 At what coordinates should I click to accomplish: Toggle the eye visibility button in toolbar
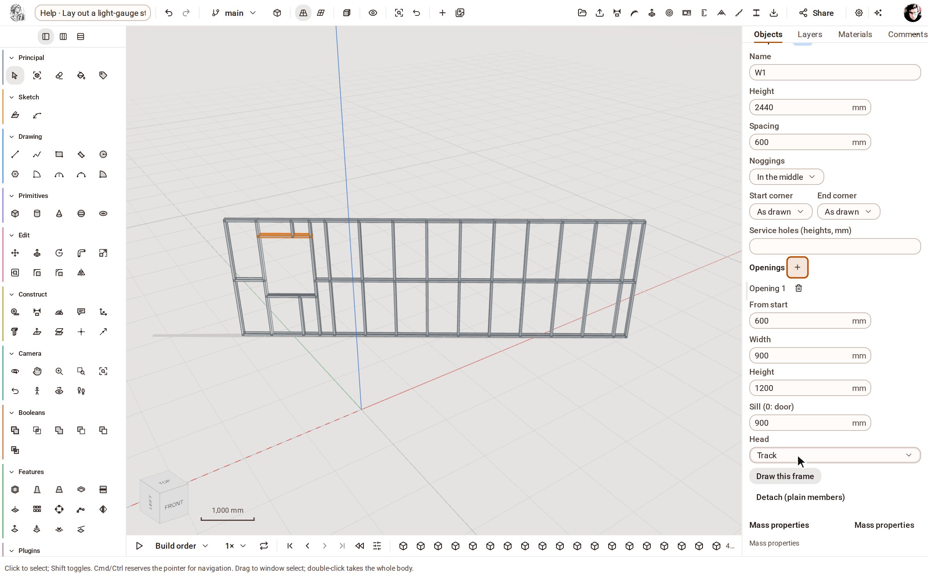pyautogui.click(x=373, y=13)
